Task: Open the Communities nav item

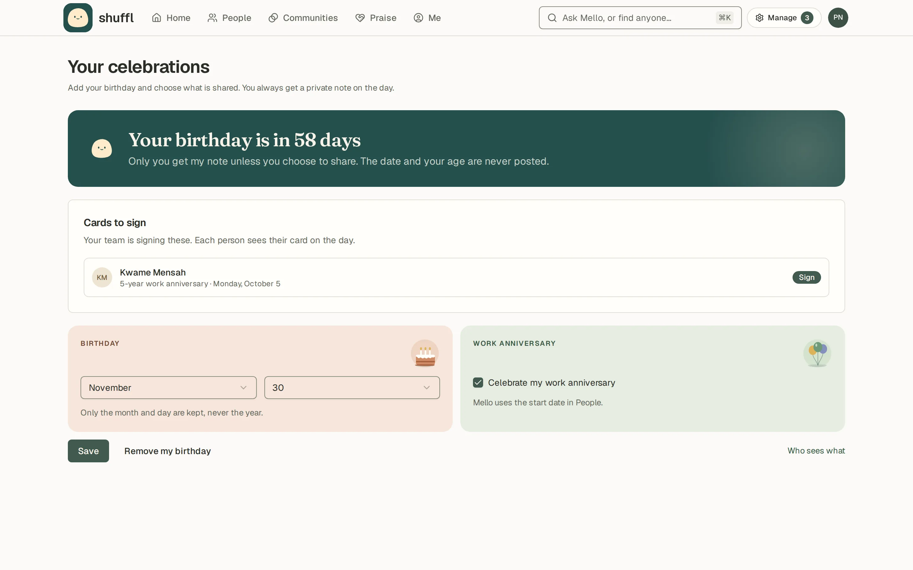Action: pyautogui.click(x=303, y=18)
